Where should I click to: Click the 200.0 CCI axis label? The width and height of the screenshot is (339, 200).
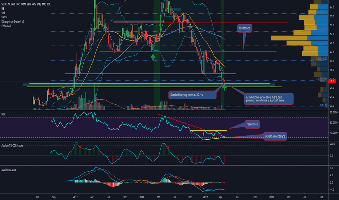click(x=332, y=144)
